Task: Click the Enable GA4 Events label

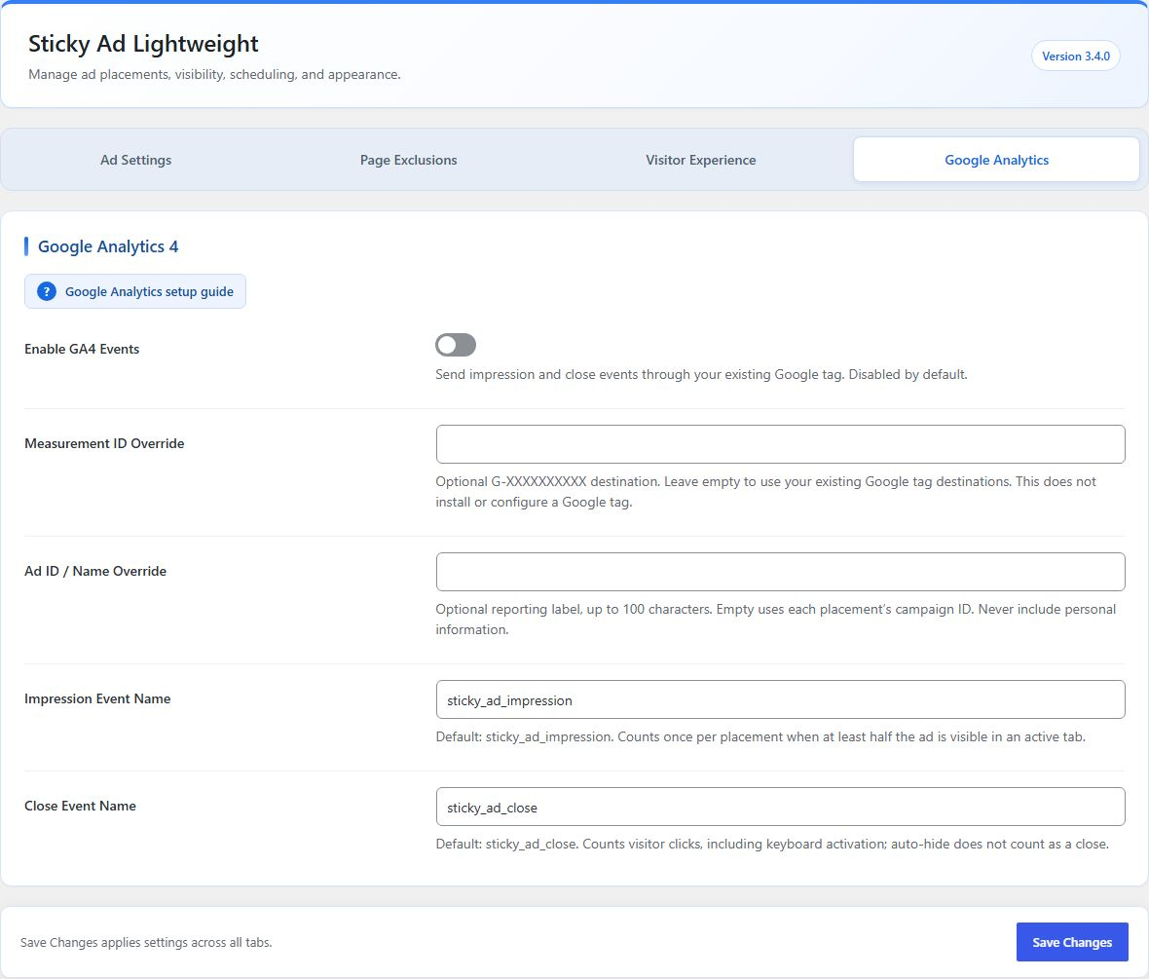Action: (x=82, y=349)
